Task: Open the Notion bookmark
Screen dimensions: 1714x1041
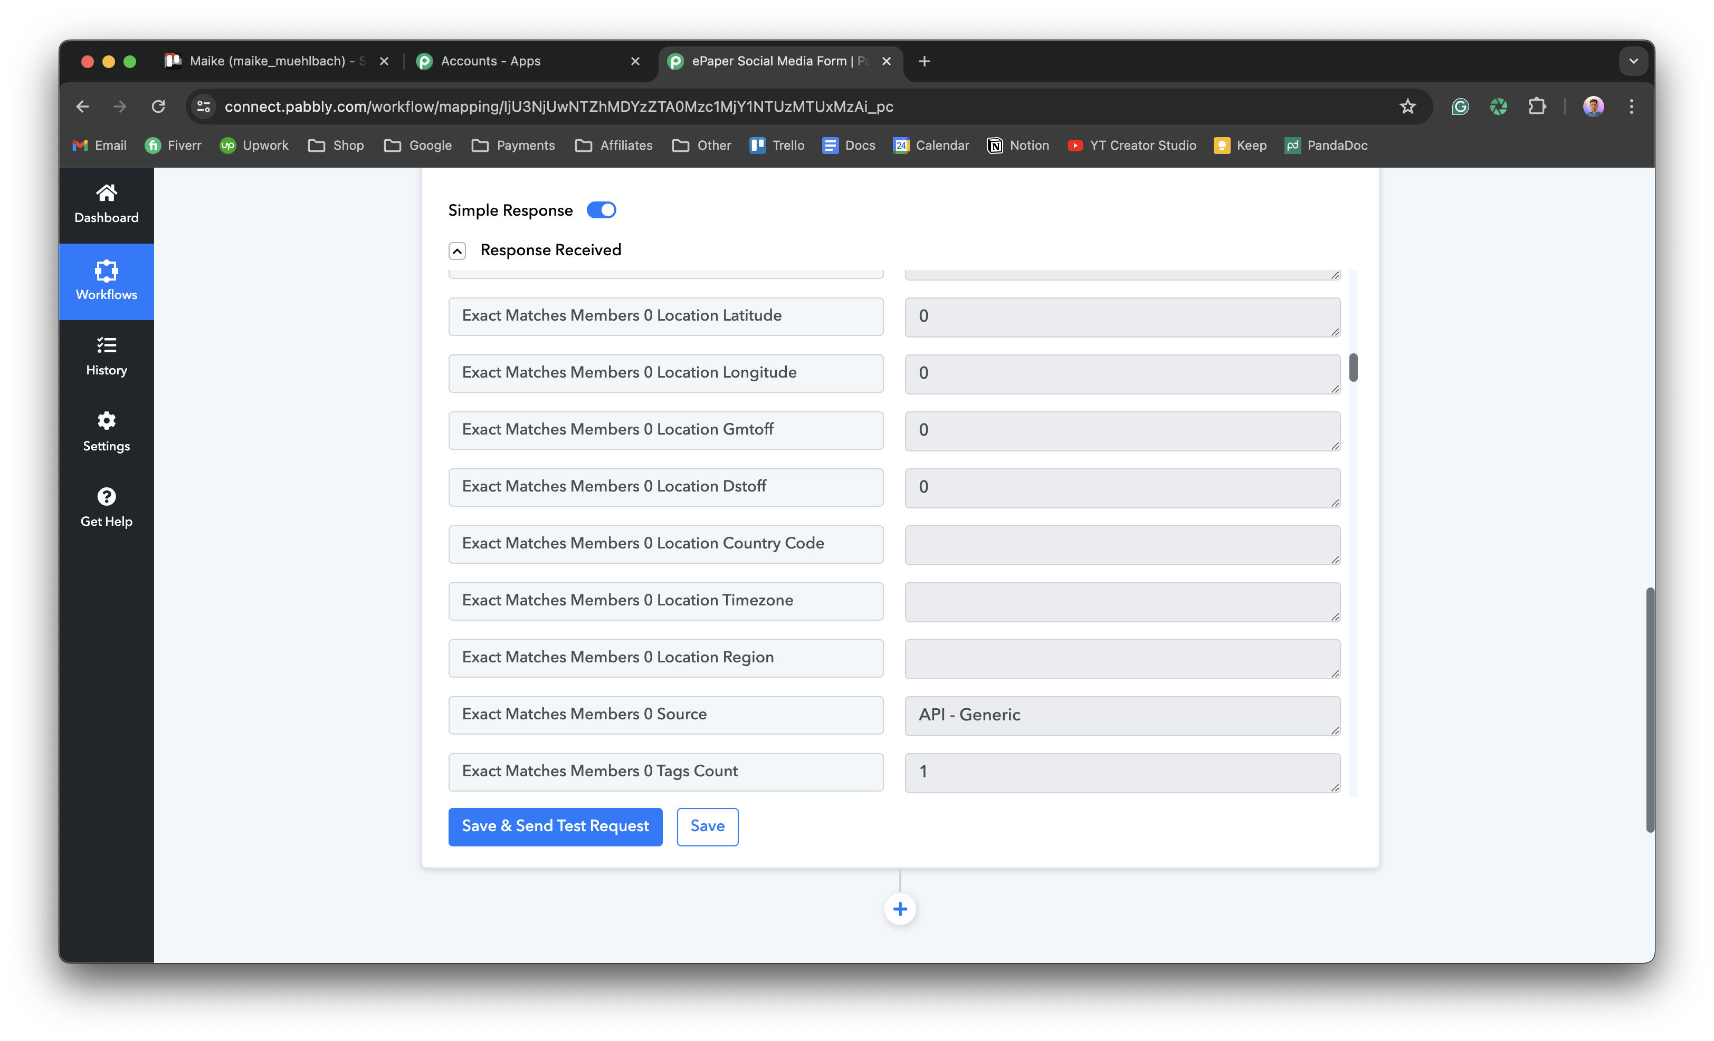Action: 1018,145
